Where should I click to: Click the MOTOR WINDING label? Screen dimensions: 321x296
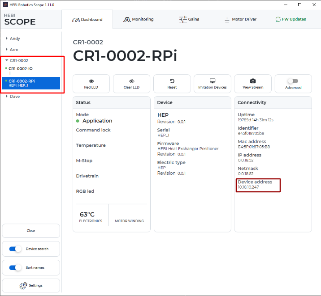[x=130, y=221]
